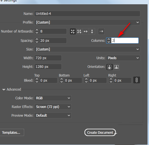Screen dimensions: 149x145
Task: Decrease Number of Artboards with down arrow
Action: click(x=37, y=33)
